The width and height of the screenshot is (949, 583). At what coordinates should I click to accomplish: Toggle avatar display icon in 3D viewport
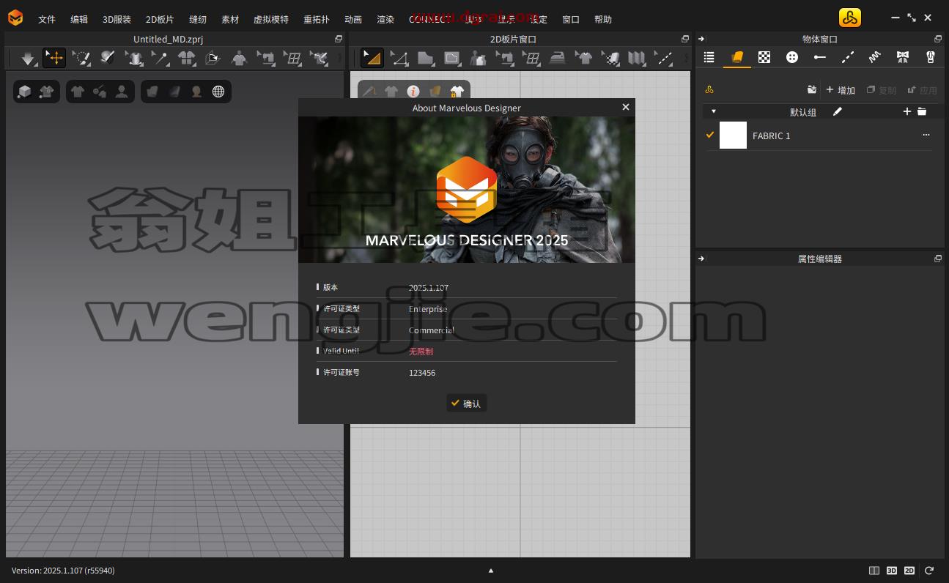tap(122, 92)
